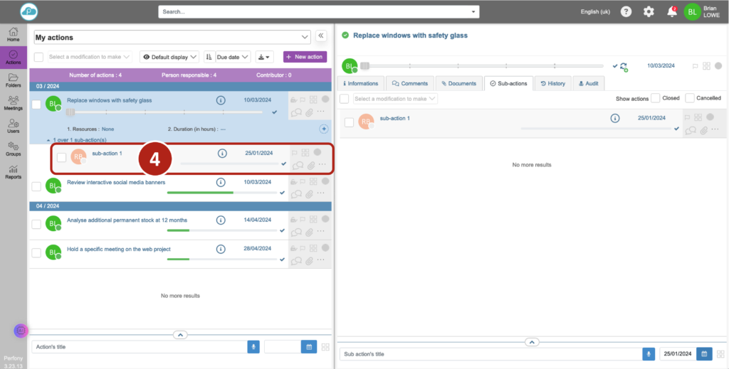Click the New action button
Screen dimensions: 729x369
(305, 57)
